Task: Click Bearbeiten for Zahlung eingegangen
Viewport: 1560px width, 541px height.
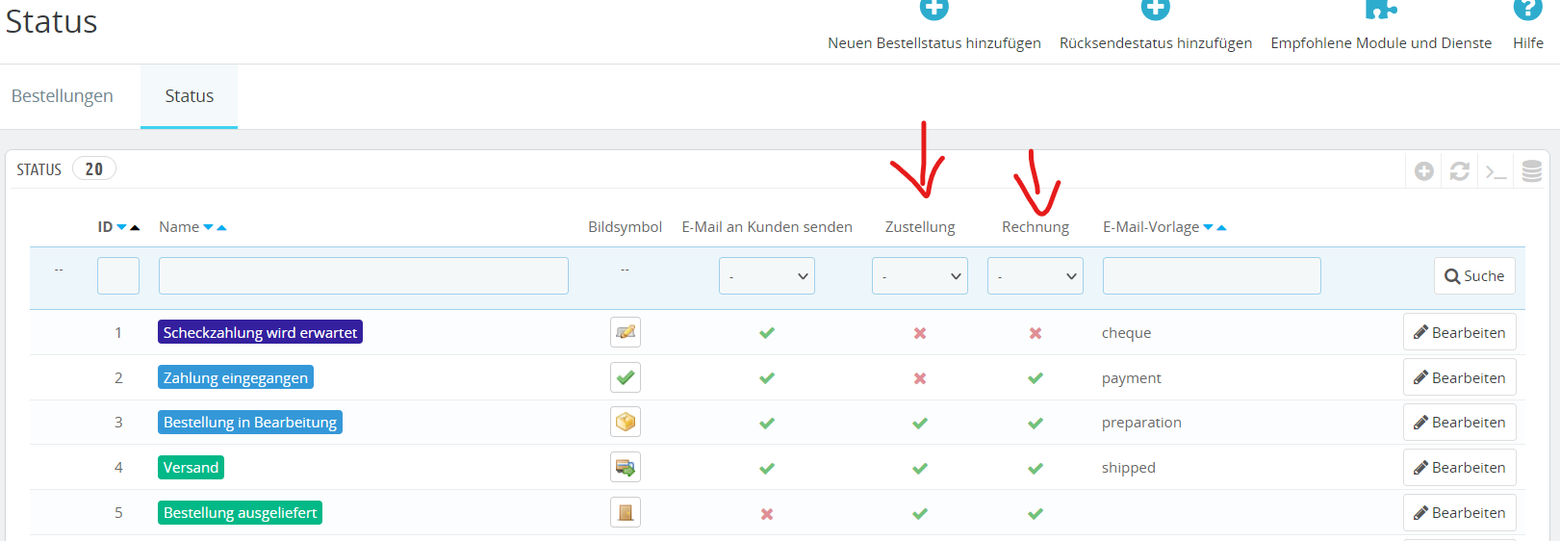Action: [x=1460, y=377]
